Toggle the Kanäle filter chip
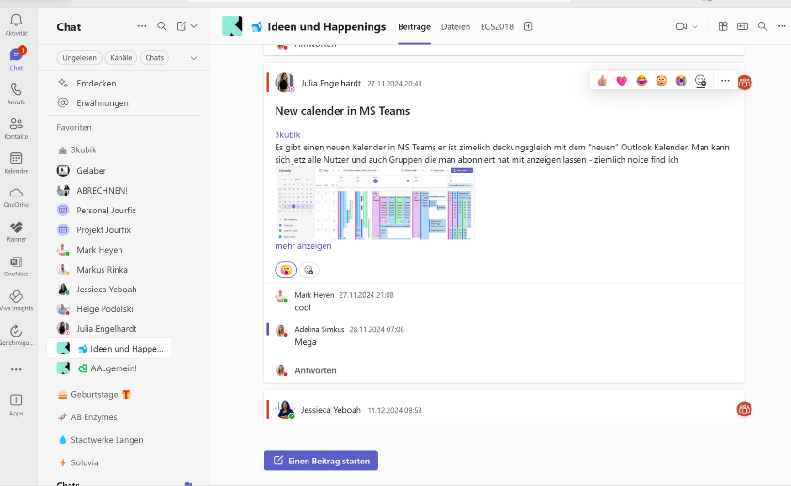Image resolution: width=791 pixels, height=486 pixels. [121, 58]
